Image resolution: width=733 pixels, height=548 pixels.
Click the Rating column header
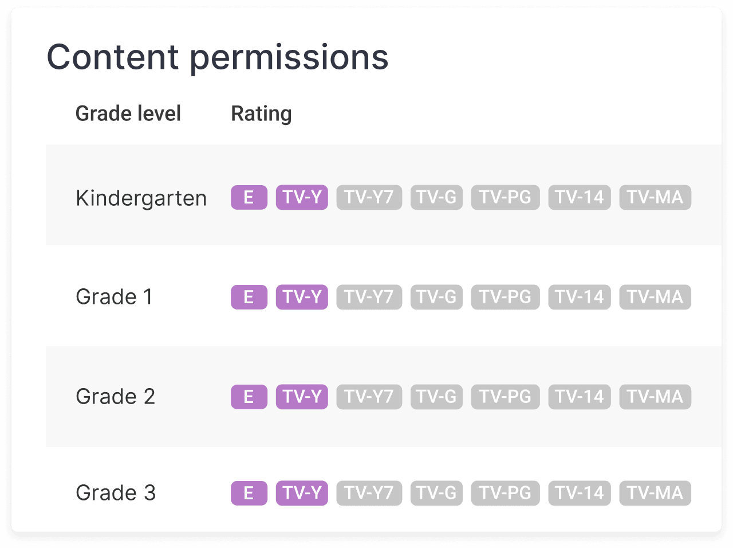click(x=261, y=113)
